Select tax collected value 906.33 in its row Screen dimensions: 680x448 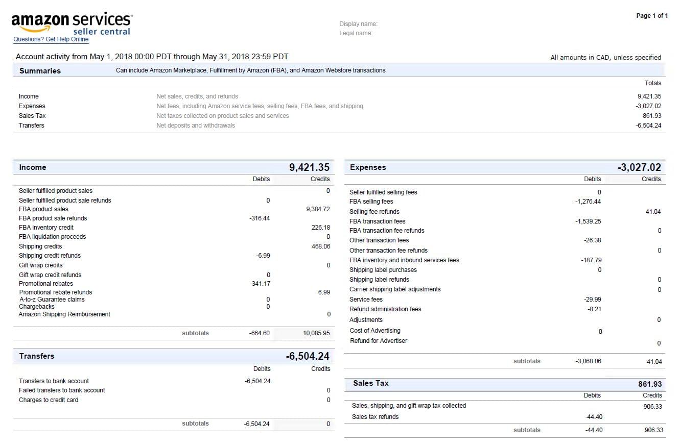[653, 407]
